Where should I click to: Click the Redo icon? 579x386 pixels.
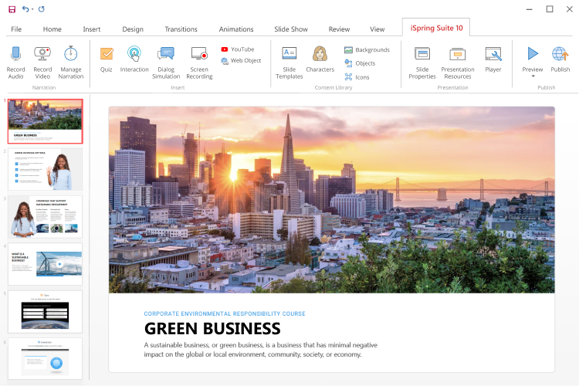pos(42,8)
